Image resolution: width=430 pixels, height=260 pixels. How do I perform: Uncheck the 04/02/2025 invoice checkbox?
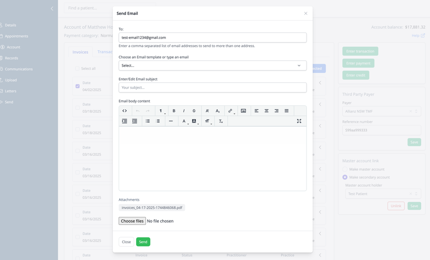coord(78,86)
